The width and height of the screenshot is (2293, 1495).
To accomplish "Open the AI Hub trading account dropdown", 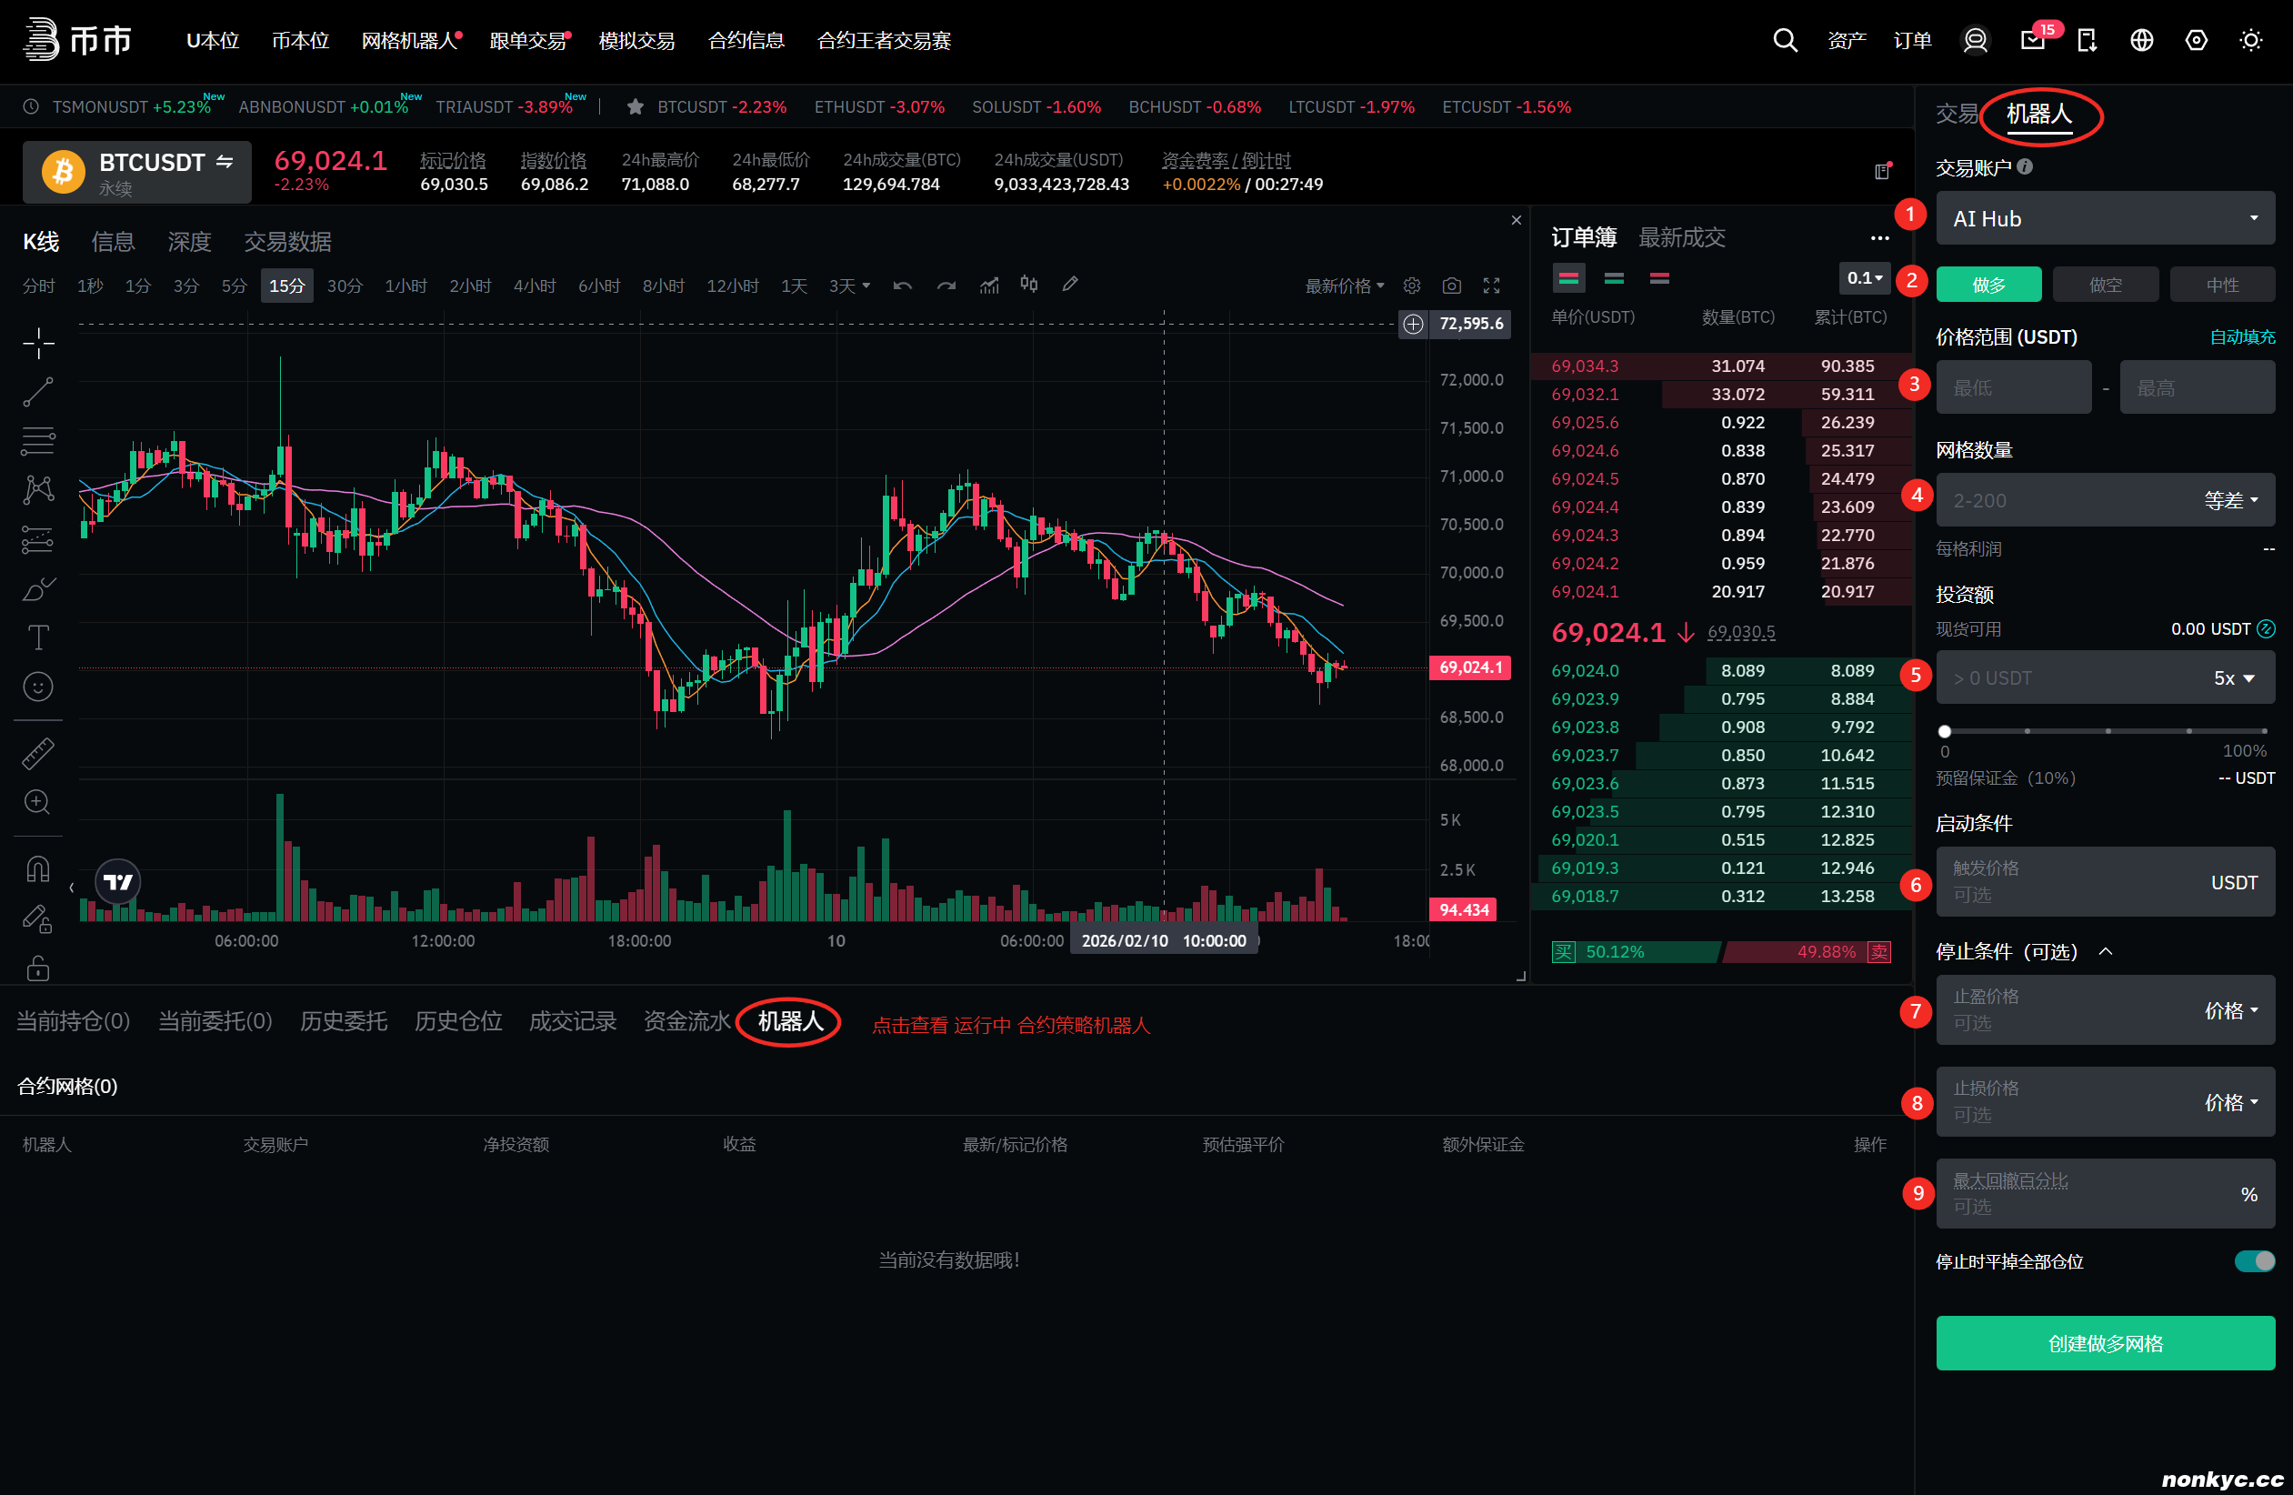I will 2105,219.
